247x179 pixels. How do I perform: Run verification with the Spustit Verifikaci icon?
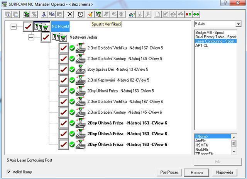click(x=91, y=15)
